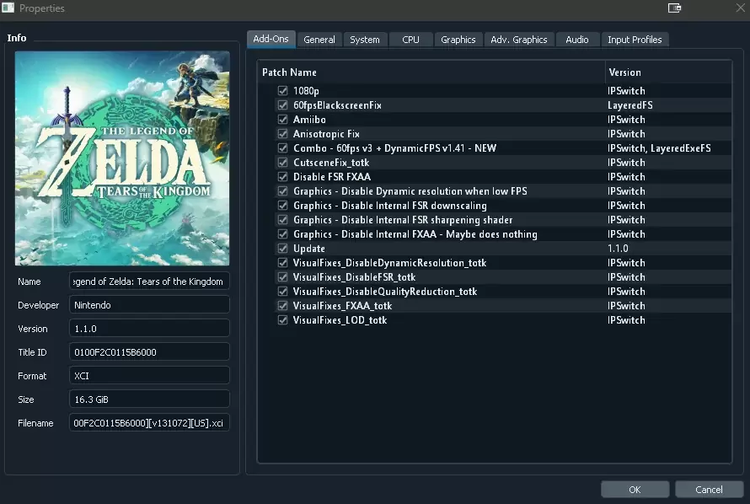The width and height of the screenshot is (750, 504).
Task: Open the Audio tab
Action: (577, 40)
